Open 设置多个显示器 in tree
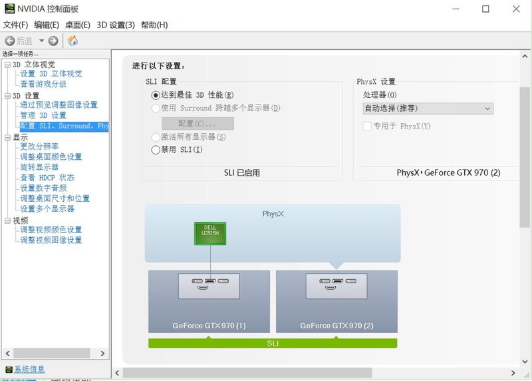This screenshot has width=532, height=381. click(47, 208)
